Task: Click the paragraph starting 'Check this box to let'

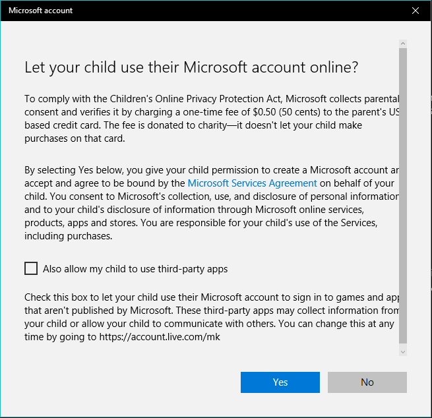Action: (212, 317)
